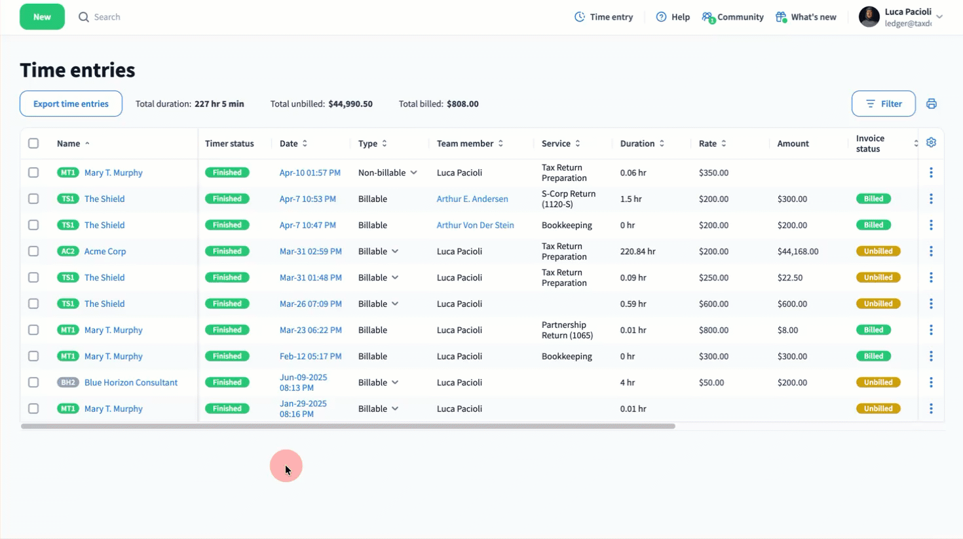Check the Acme Corp row checkbox
This screenshot has height=539, width=963.
tap(33, 251)
